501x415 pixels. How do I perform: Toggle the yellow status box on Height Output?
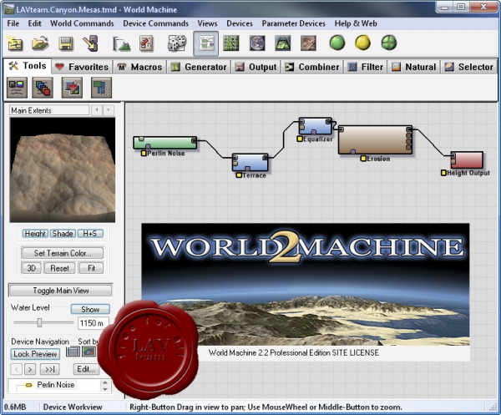pos(443,173)
